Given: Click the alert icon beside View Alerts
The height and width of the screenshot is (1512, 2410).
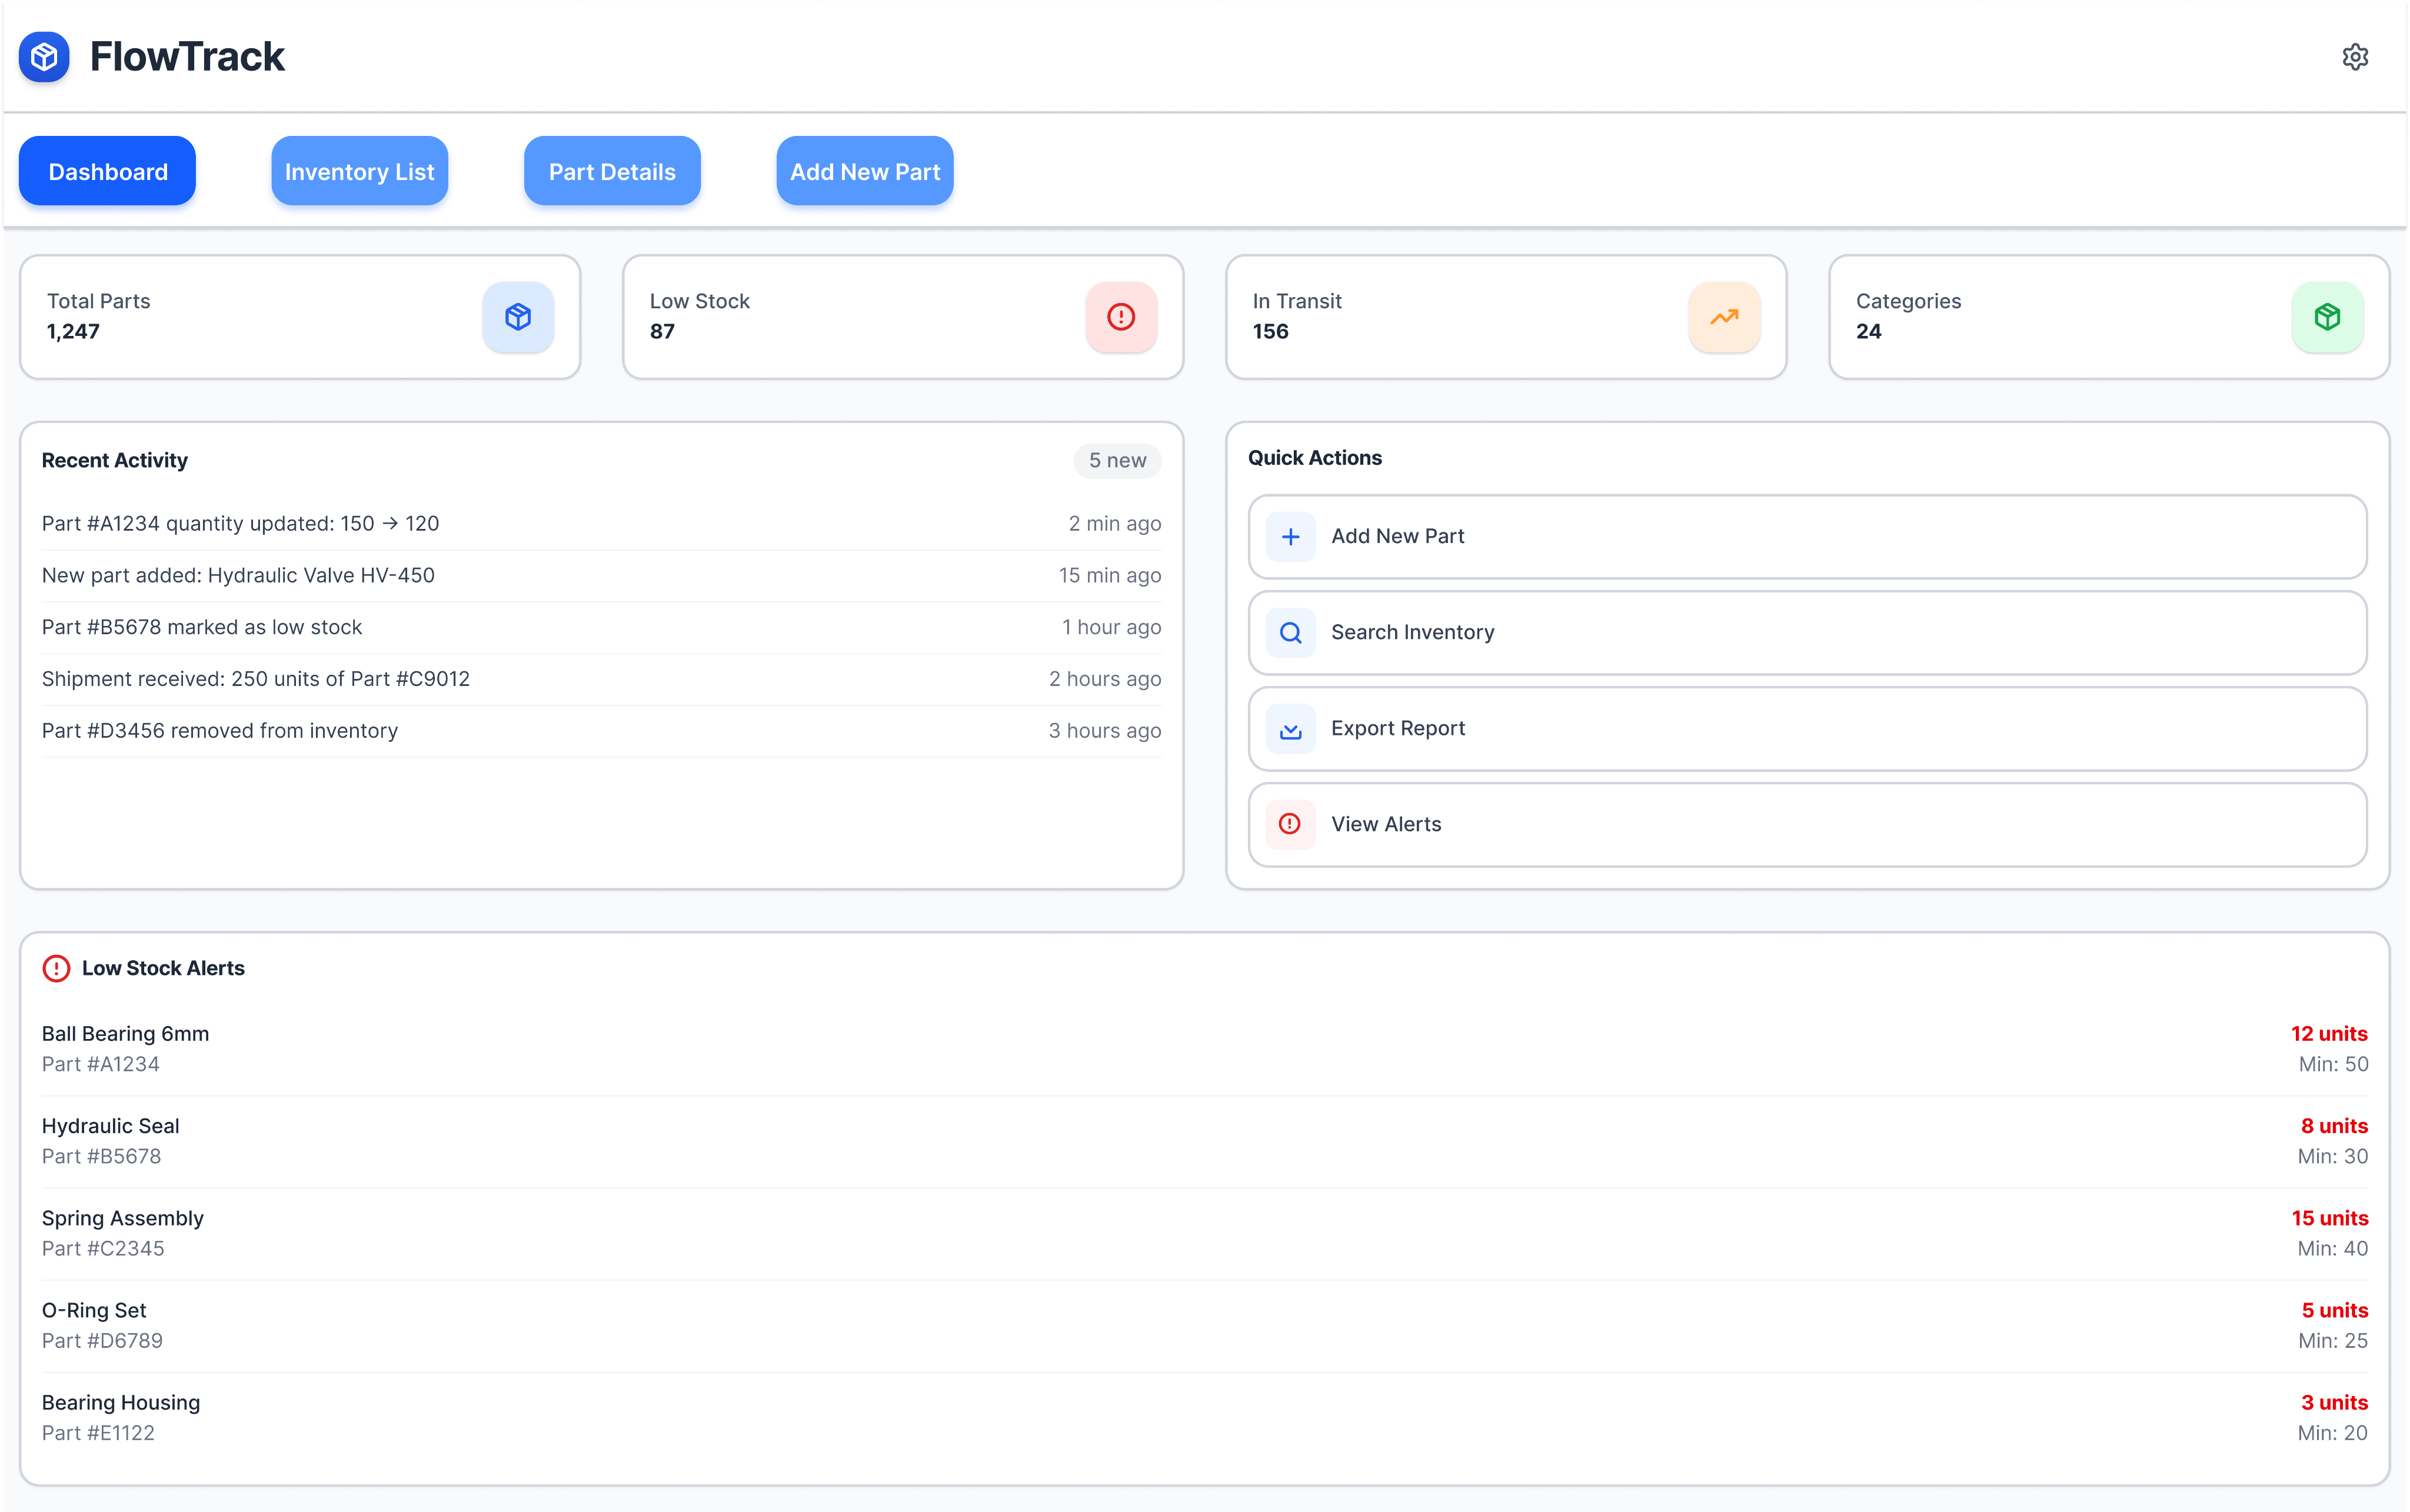Looking at the screenshot, I should click(x=1290, y=824).
